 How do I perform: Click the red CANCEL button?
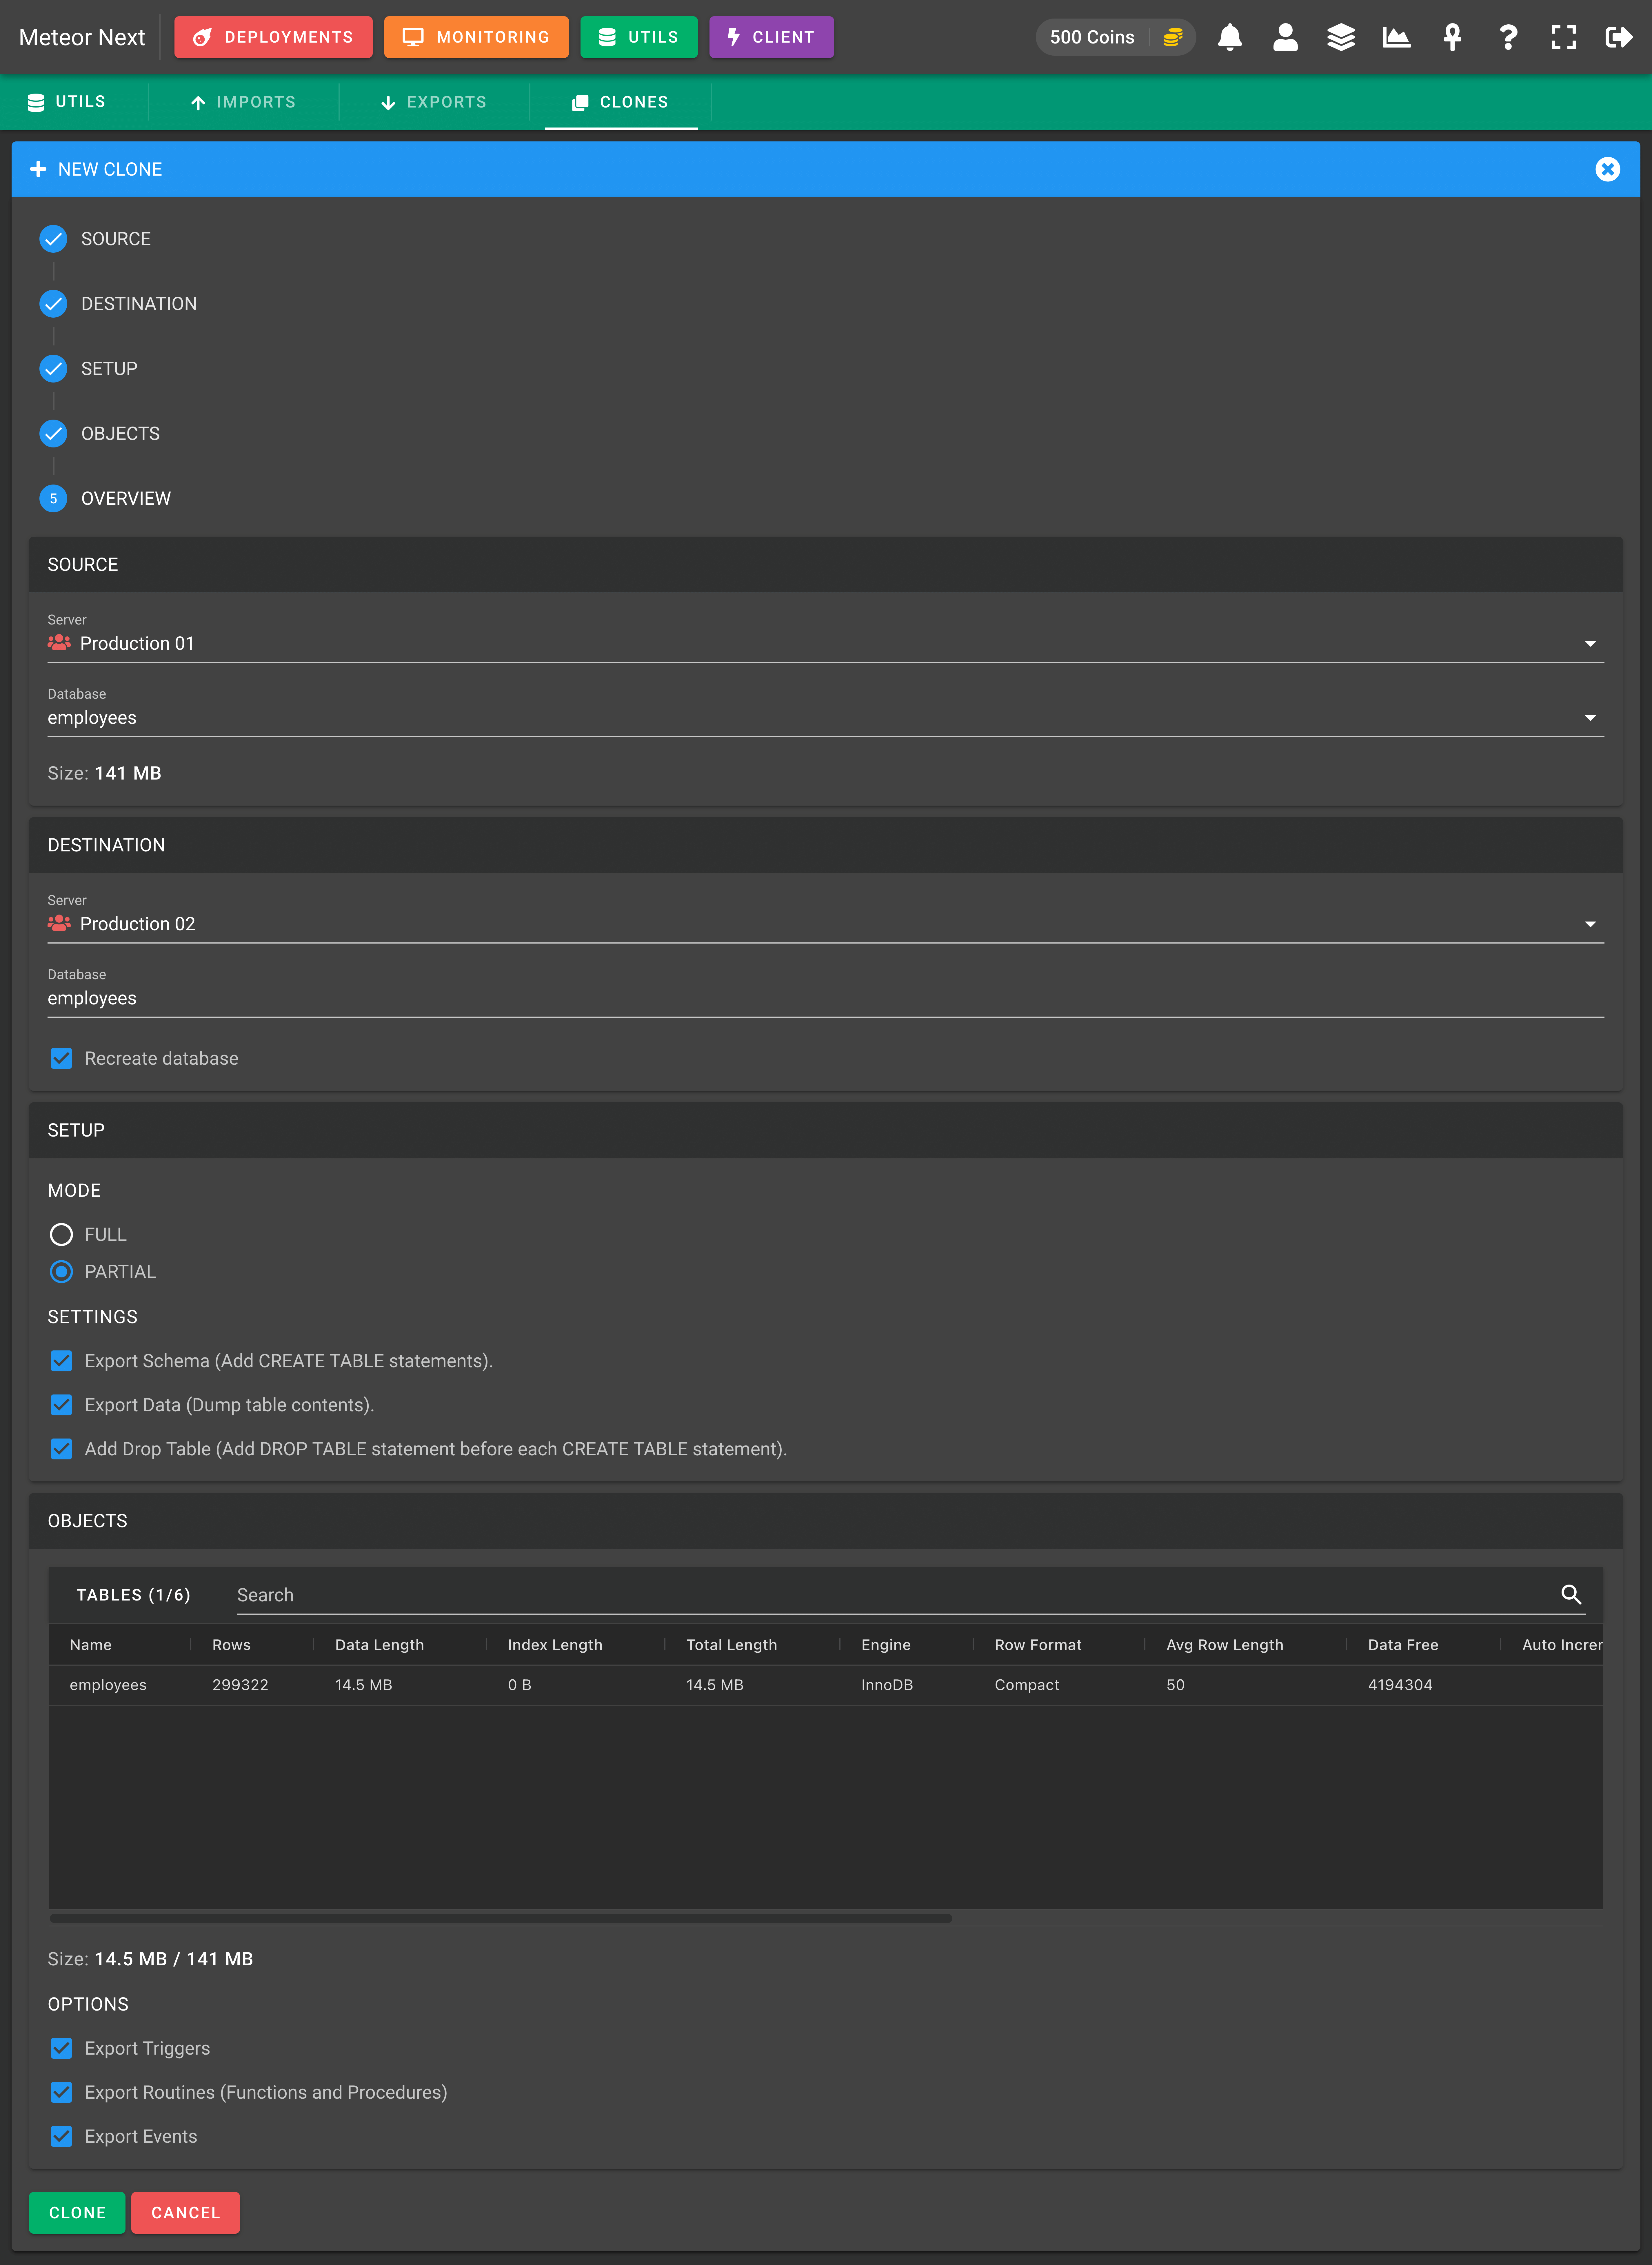(185, 2213)
